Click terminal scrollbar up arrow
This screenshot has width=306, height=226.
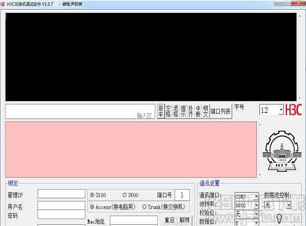pyautogui.click(x=299, y=16)
